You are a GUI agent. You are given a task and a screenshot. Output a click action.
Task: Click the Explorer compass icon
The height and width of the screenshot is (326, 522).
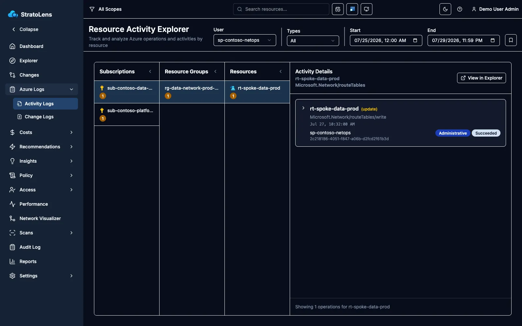(x=12, y=61)
